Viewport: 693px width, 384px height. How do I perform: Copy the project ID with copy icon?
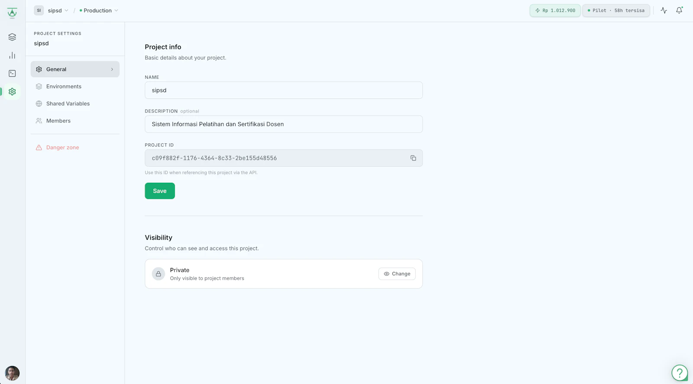pos(413,158)
